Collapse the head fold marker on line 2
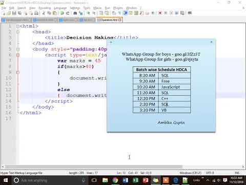 coord(18,32)
